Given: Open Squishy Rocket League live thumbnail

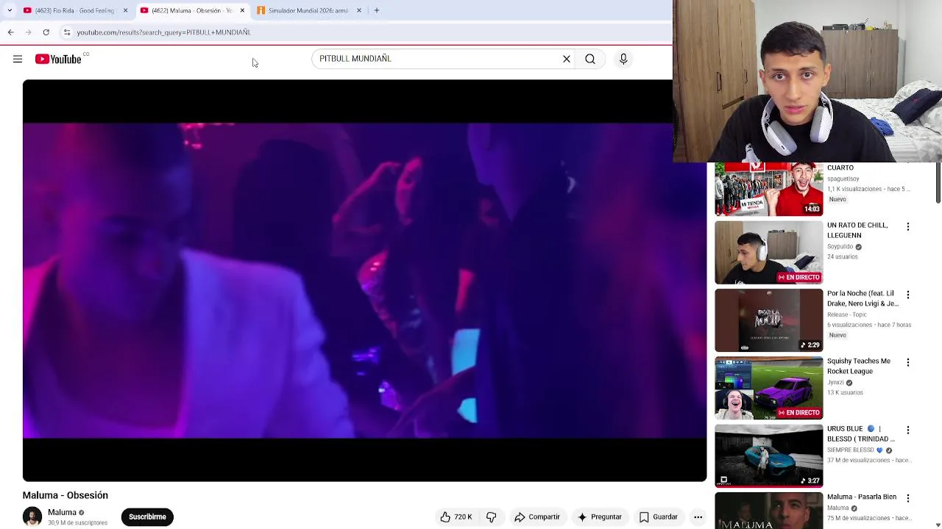Looking at the screenshot, I should click(768, 388).
